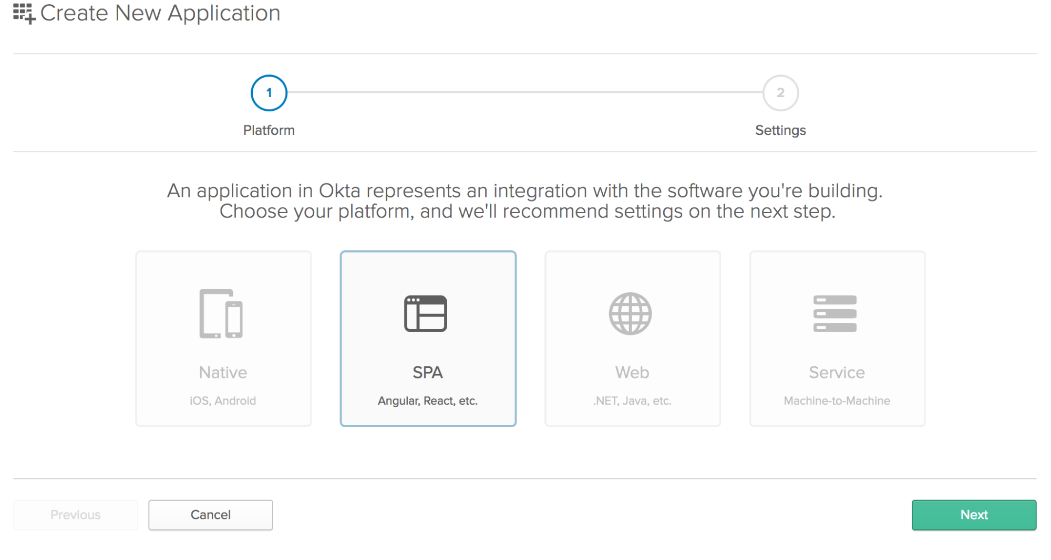1051x560 pixels.
Task: Click the Create New Application grid icon
Action: (x=23, y=13)
